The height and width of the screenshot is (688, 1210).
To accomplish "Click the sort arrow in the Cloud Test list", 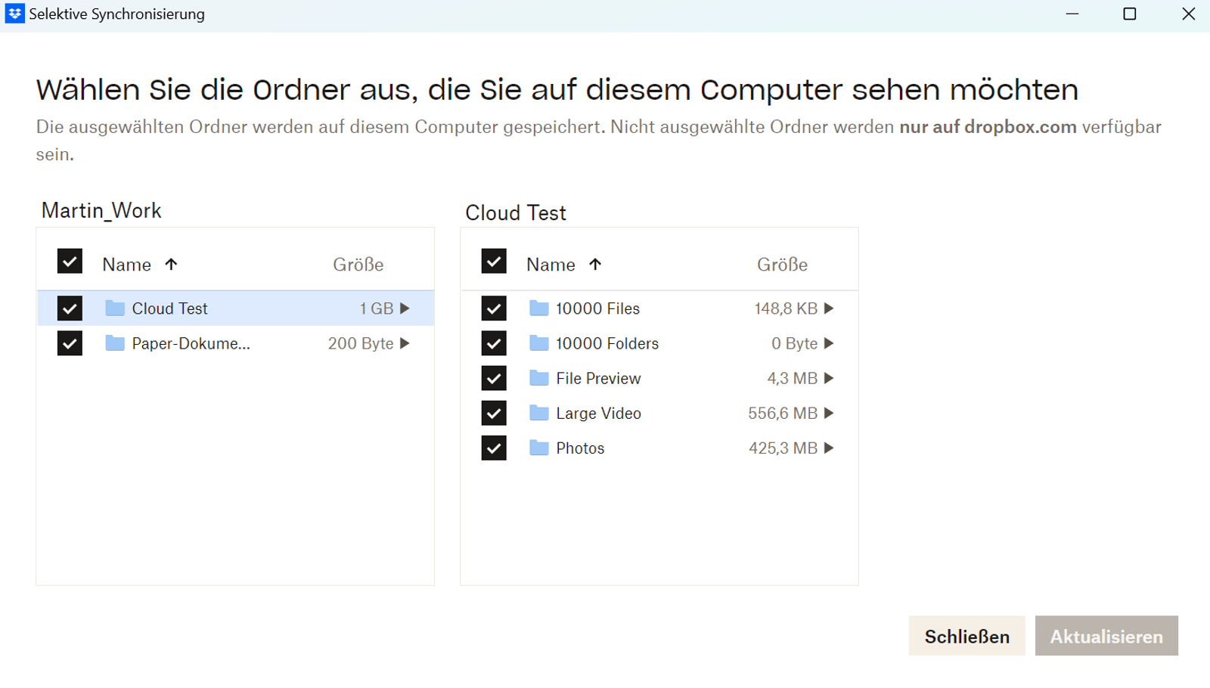I will (x=597, y=264).
